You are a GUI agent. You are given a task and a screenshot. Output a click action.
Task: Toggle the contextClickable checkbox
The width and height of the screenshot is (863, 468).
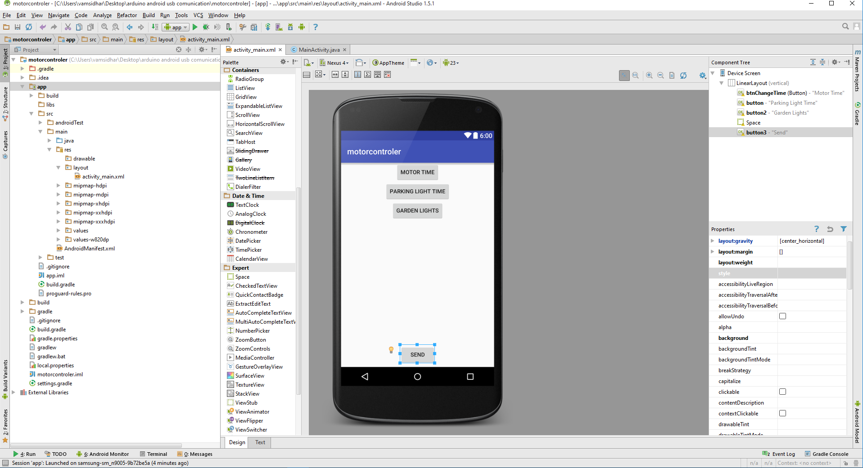click(783, 413)
